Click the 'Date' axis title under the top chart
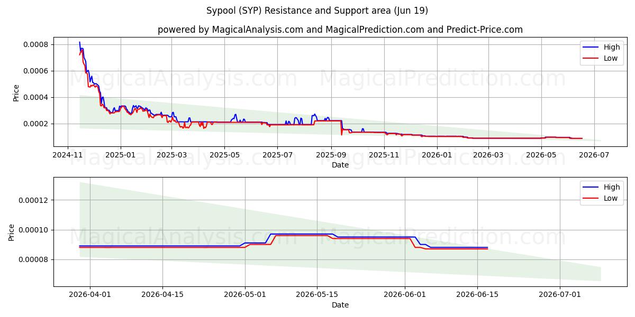This screenshot has height=317, width=635. tap(340, 165)
